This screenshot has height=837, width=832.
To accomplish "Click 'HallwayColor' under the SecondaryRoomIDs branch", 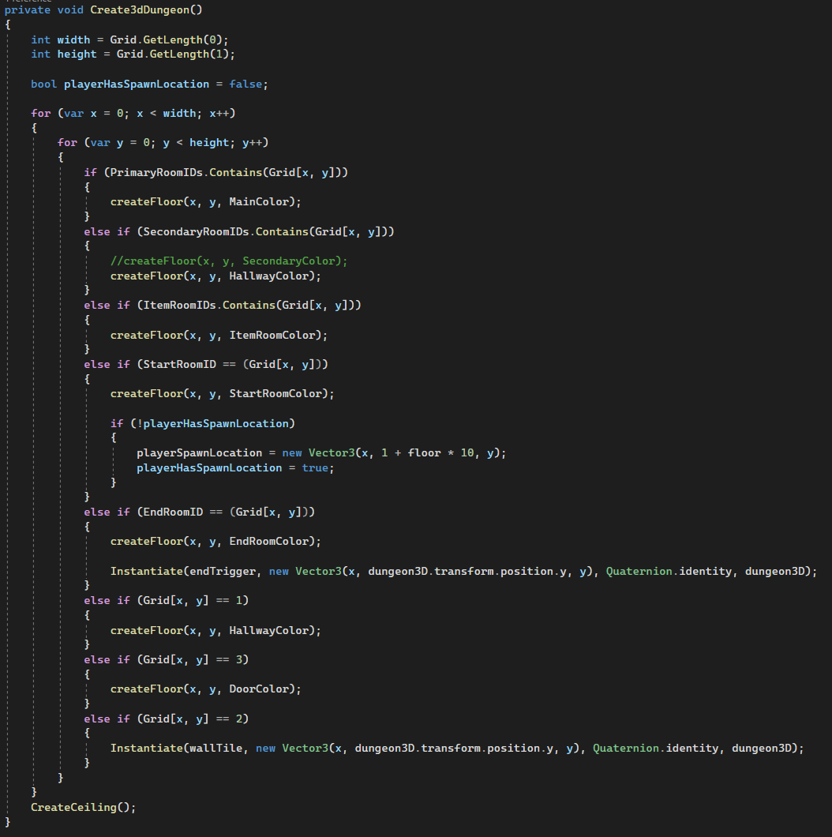I will 268,276.
